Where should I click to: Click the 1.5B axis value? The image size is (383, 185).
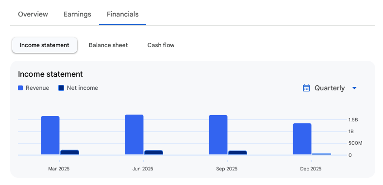point(353,120)
